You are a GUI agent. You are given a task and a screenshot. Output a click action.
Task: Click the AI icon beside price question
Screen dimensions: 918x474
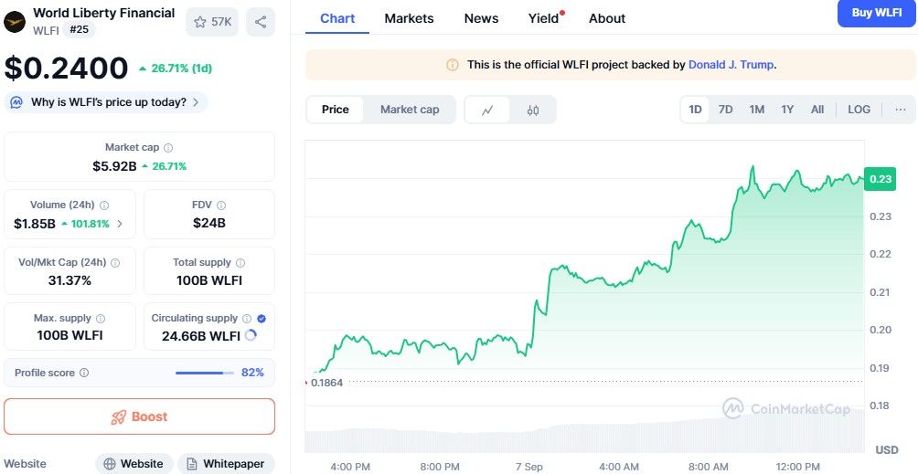17,102
